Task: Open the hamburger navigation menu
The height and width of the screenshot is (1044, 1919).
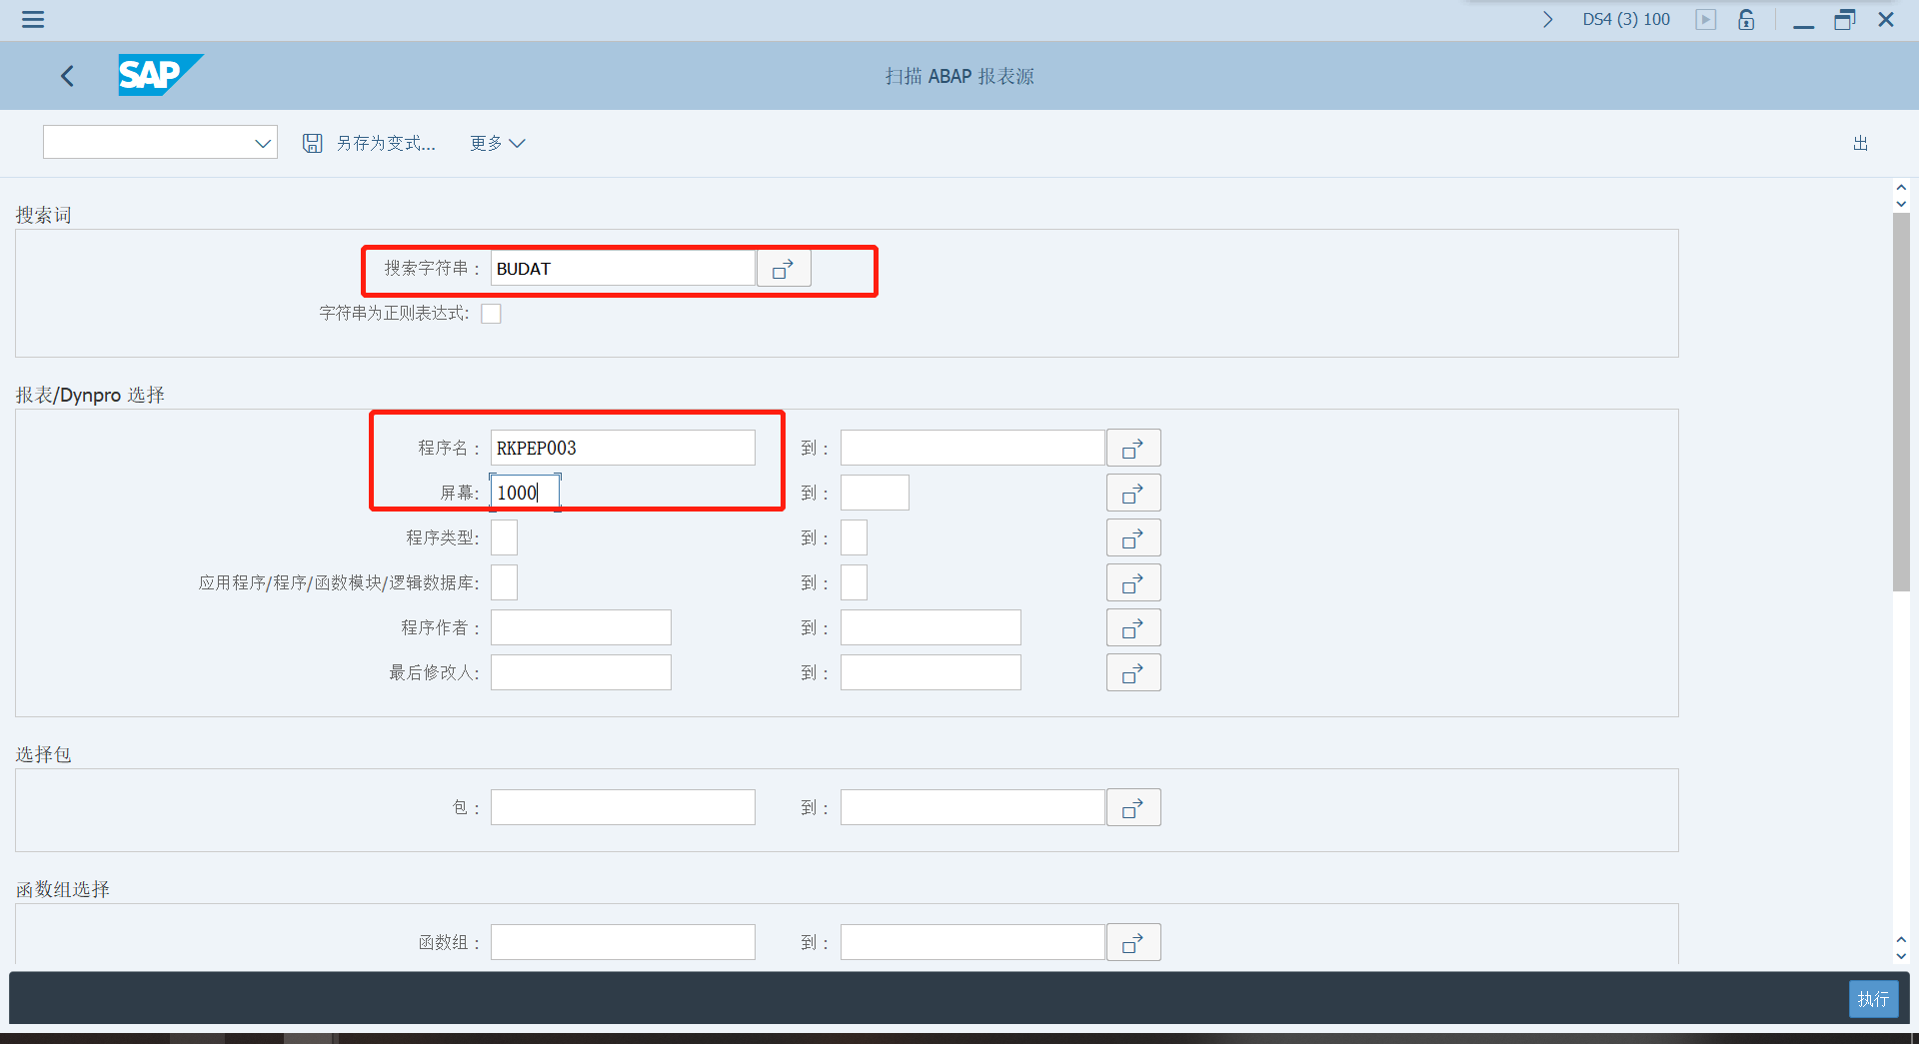Action: pos(32,19)
